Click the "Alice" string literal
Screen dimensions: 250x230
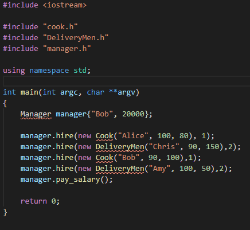pyautogui.click(x=133, y=136)
